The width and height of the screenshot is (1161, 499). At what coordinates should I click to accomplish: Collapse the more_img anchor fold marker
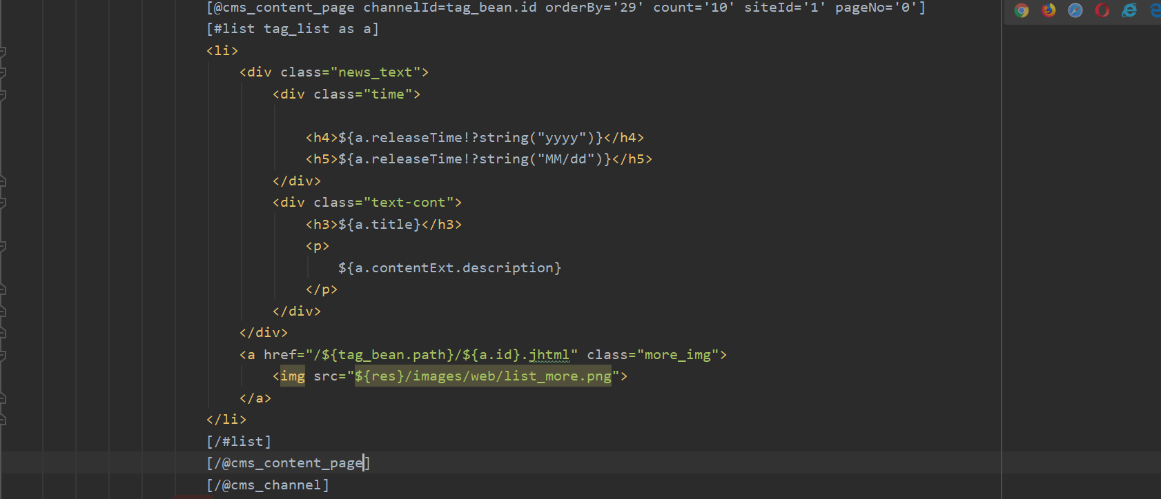coord(3,355)
